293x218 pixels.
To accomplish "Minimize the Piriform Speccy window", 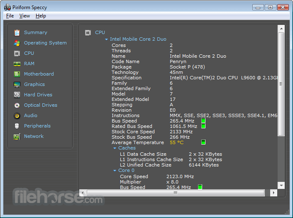I will pyautogui.click(x=258, y=7).
